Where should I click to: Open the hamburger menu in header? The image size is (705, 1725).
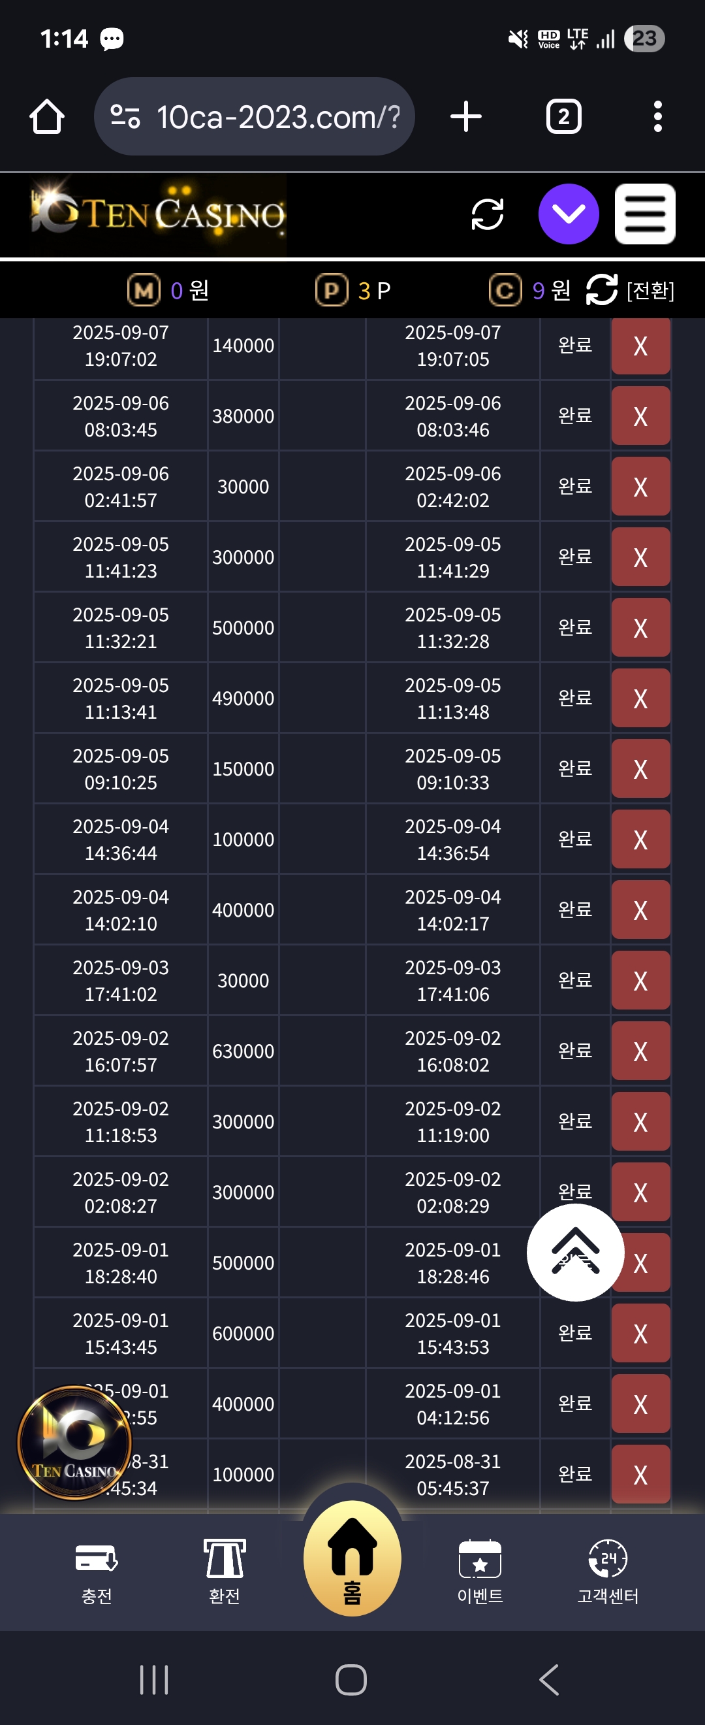(x=644, y=214)
